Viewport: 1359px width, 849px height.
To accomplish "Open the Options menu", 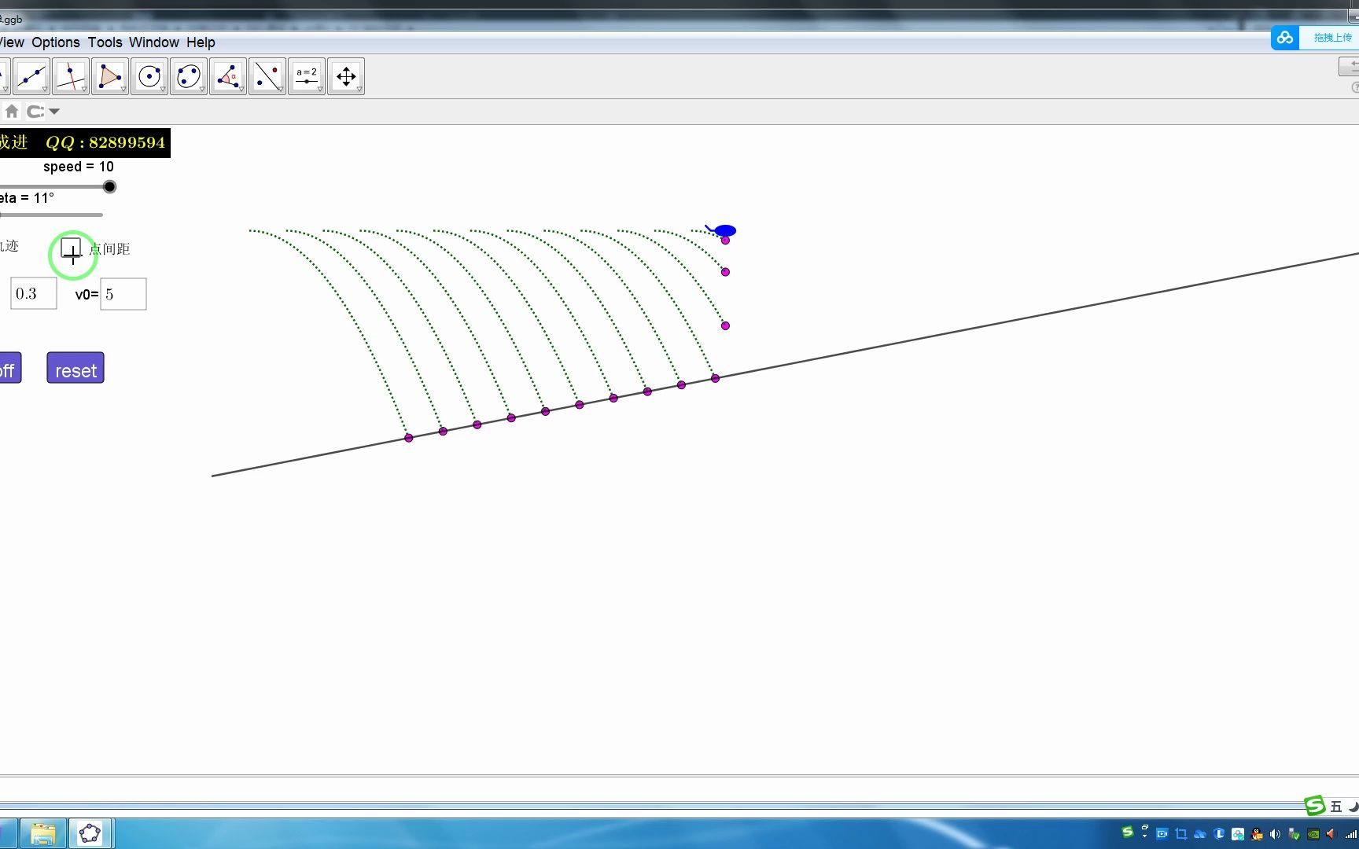I will coord(56,42).
